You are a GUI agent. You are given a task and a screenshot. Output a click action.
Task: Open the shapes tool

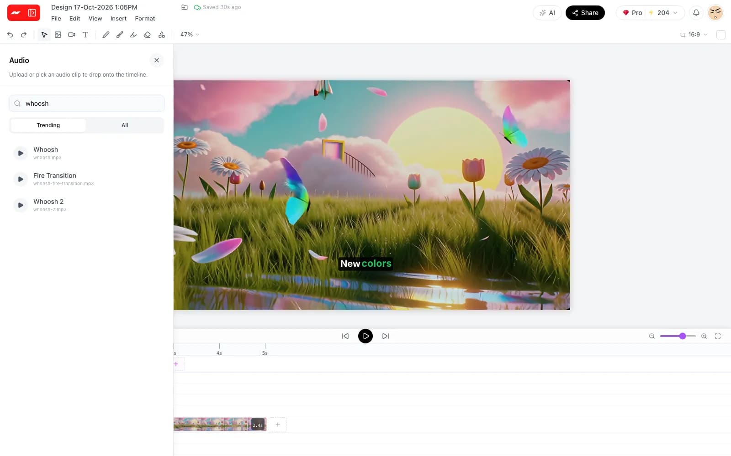coord(162,35)
